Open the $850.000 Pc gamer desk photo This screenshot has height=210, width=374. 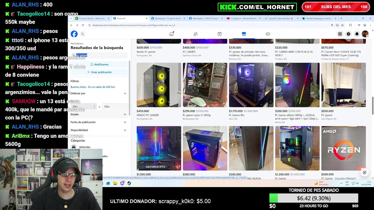343,85
